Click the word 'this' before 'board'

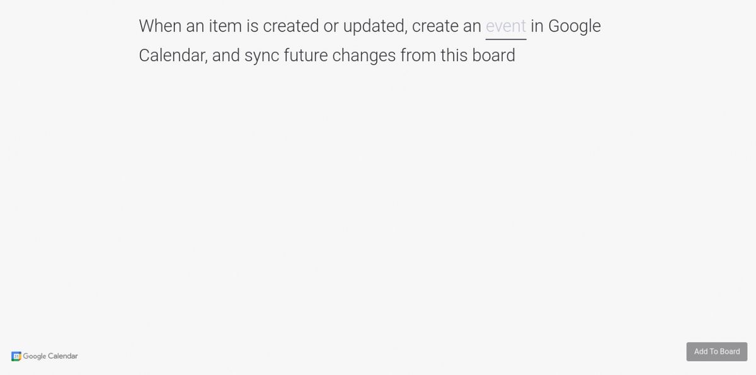click(454, 56)
